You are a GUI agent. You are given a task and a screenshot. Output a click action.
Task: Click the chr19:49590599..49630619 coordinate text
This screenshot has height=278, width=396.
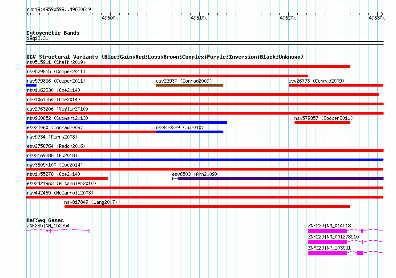(59, 9)
